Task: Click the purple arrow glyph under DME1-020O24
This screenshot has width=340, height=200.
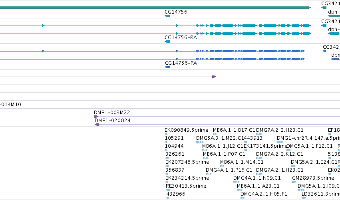Action: pos(97,125)
